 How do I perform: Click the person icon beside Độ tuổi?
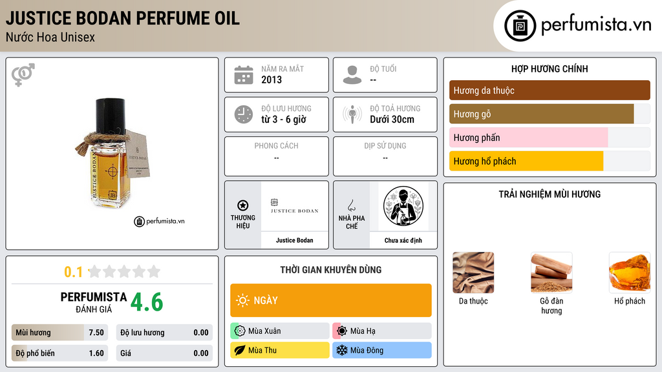coord(352,75)
